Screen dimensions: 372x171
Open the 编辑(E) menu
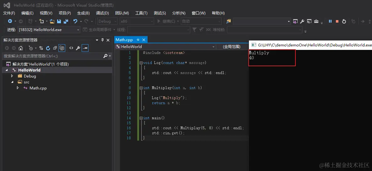(27, 13)
